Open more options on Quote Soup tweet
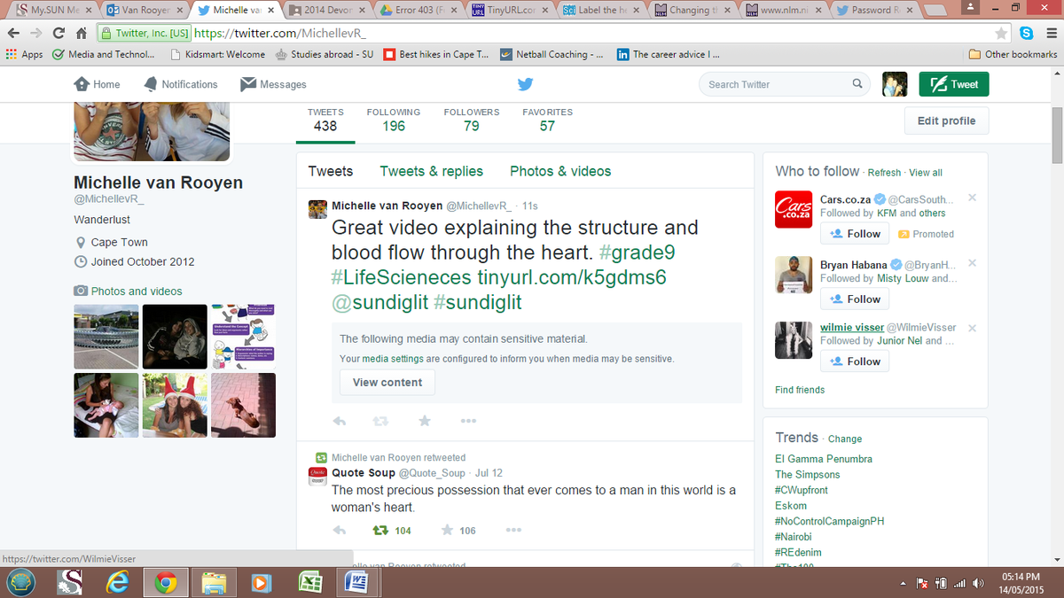The width and height of the screenshot is (1064, 598). click(512, 531)
